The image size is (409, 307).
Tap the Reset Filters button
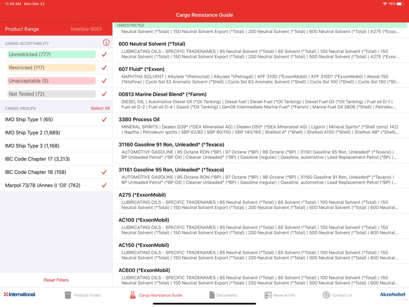tap(56, 280)
